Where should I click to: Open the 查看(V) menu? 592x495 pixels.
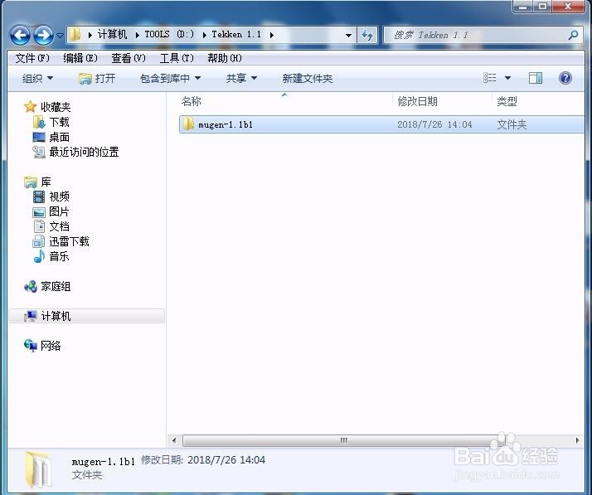pyautogui.click(x=129, y=58)
